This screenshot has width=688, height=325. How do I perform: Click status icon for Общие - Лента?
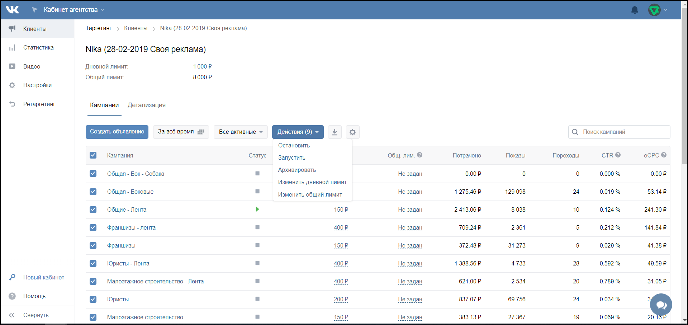click(x=257, y=209)
